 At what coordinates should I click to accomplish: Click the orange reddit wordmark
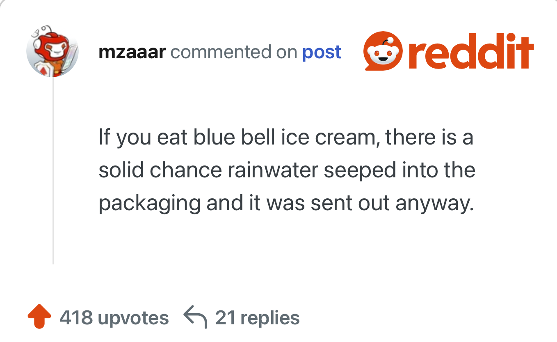472,52
